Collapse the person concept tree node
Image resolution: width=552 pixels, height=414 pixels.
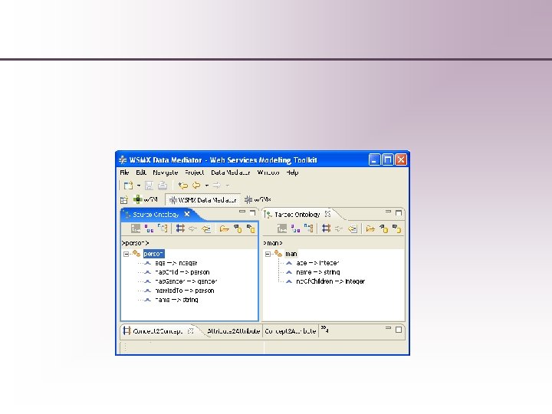(x=126, y=254)
